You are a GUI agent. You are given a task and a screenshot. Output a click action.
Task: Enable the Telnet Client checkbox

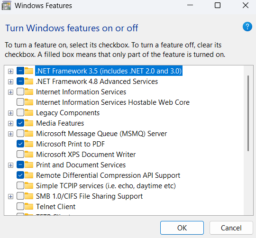click(20, 206)
